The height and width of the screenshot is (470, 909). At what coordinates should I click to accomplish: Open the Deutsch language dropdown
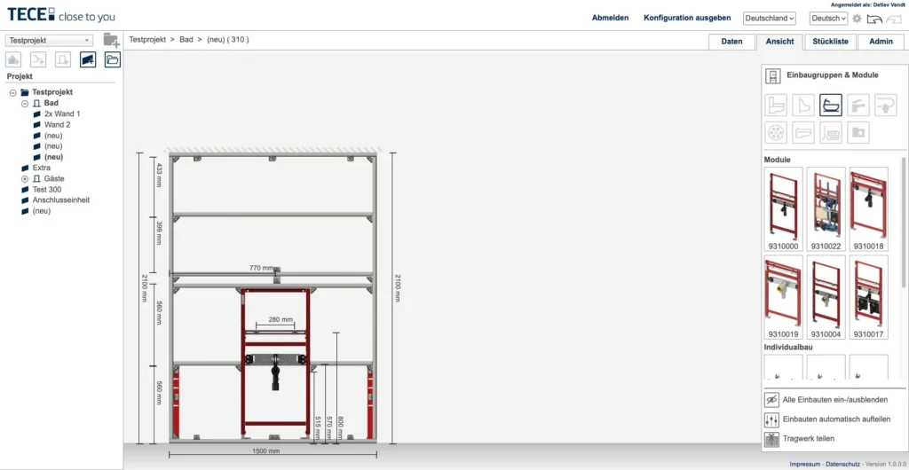click(x=828, y=19)
